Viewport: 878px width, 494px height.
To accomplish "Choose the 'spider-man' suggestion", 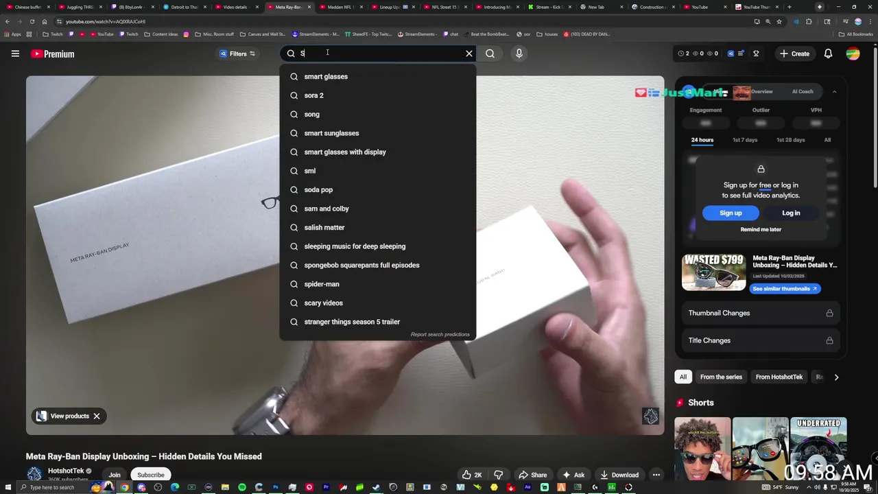I will 377,284.
